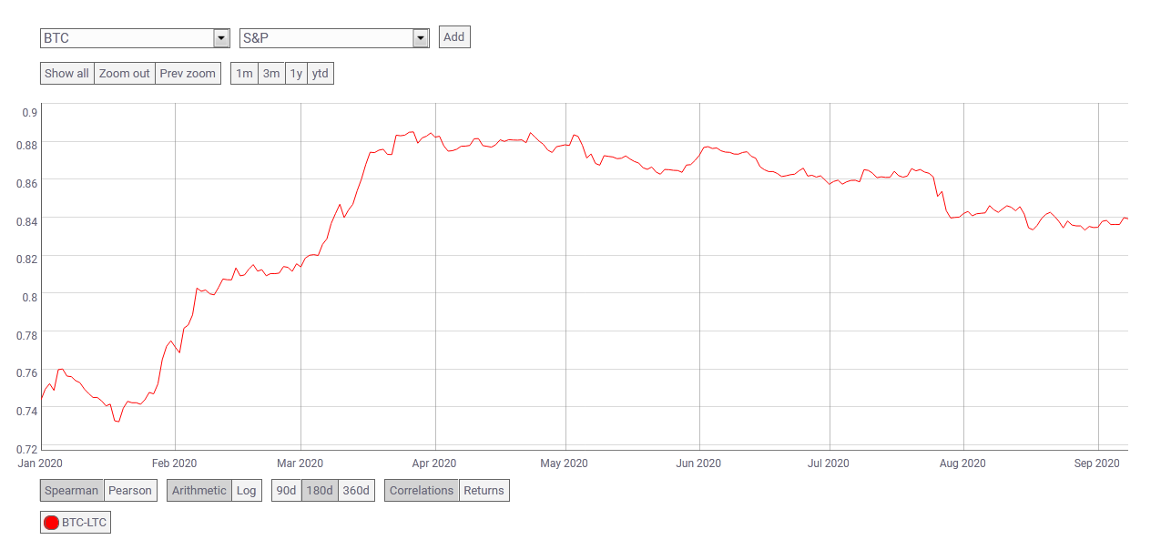Select the ytd range
The height and width of the screenshot is (550, 1171).
tap(319, 73)
